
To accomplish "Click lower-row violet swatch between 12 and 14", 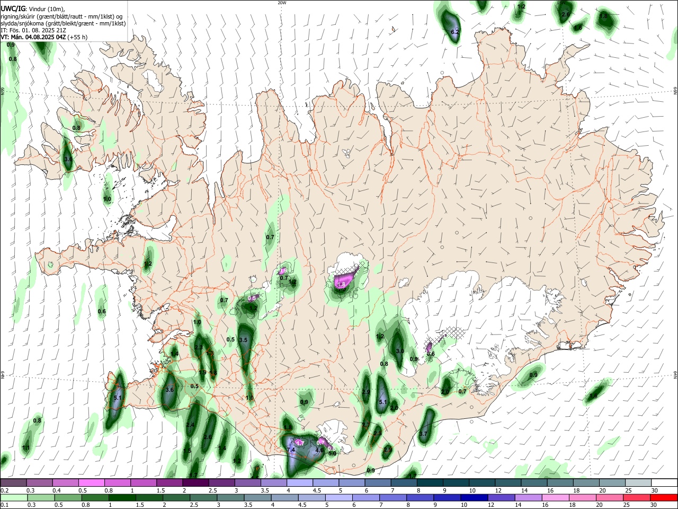I will [501, 498].
